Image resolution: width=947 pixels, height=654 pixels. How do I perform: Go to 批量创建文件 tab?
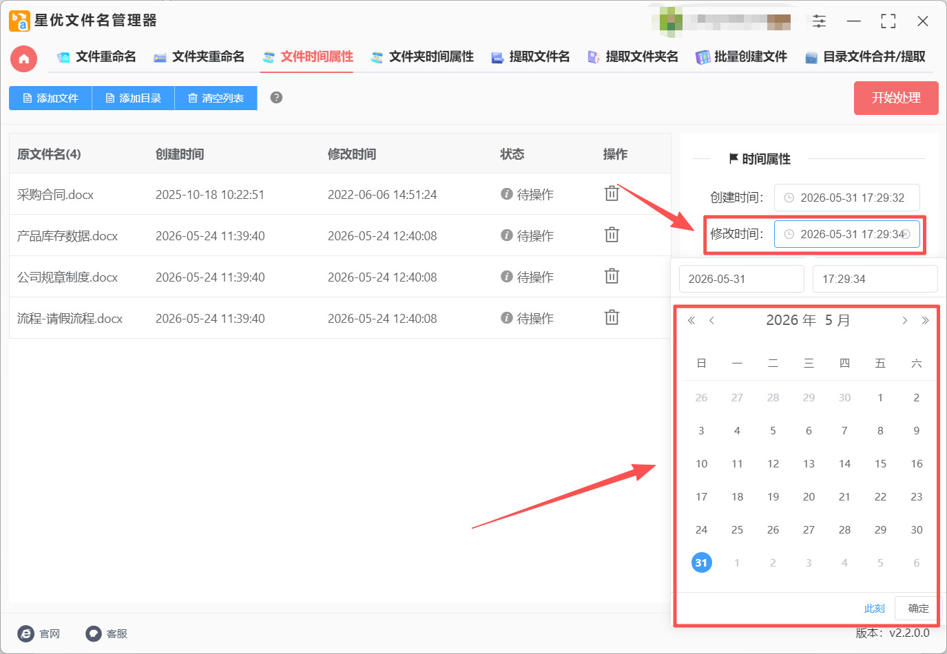741,57
